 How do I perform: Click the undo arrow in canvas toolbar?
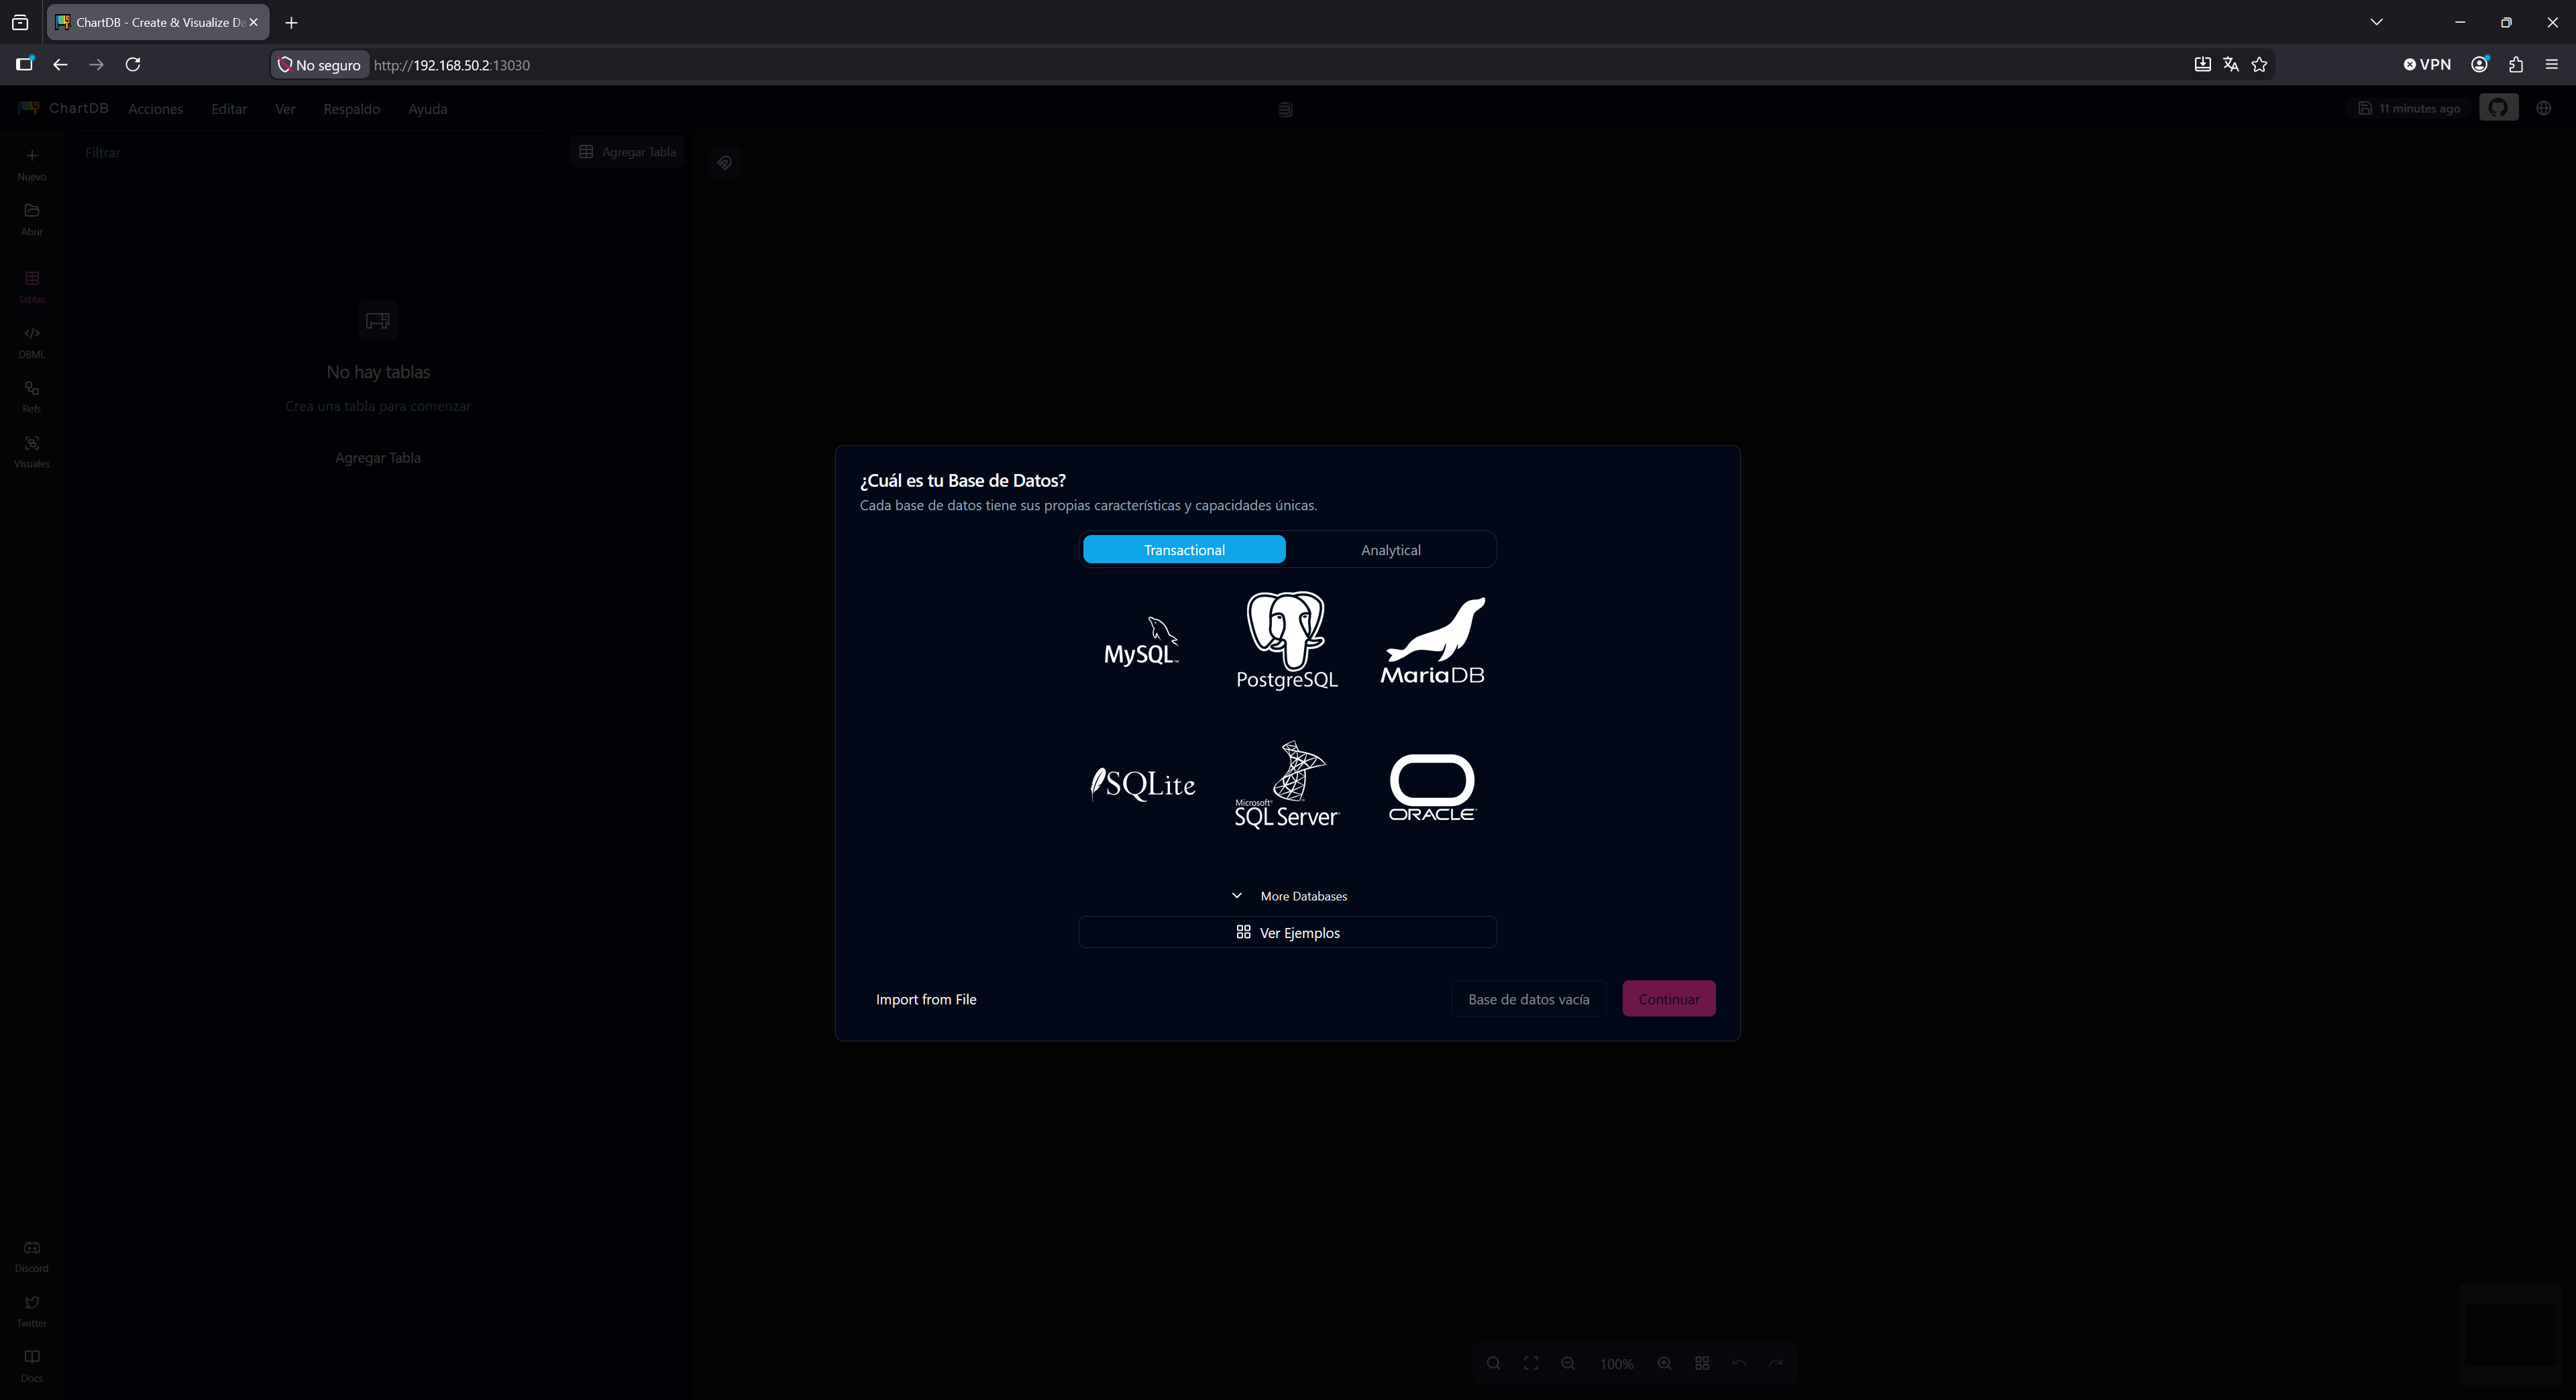pos(1739,1363)
